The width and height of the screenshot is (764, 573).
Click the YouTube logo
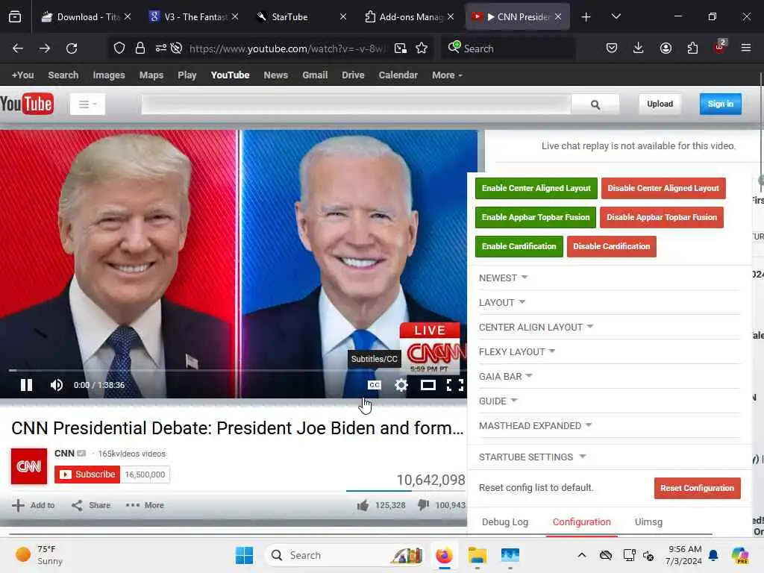tap(27, 104)
